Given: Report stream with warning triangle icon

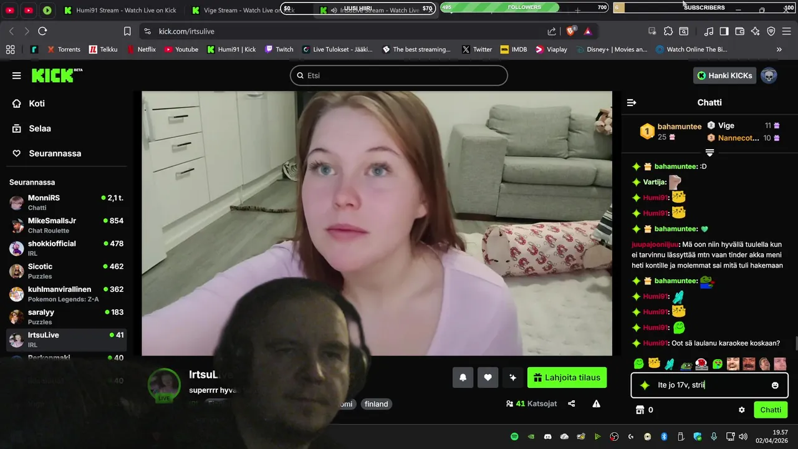Looking at the screenshot, I should 596,403.
